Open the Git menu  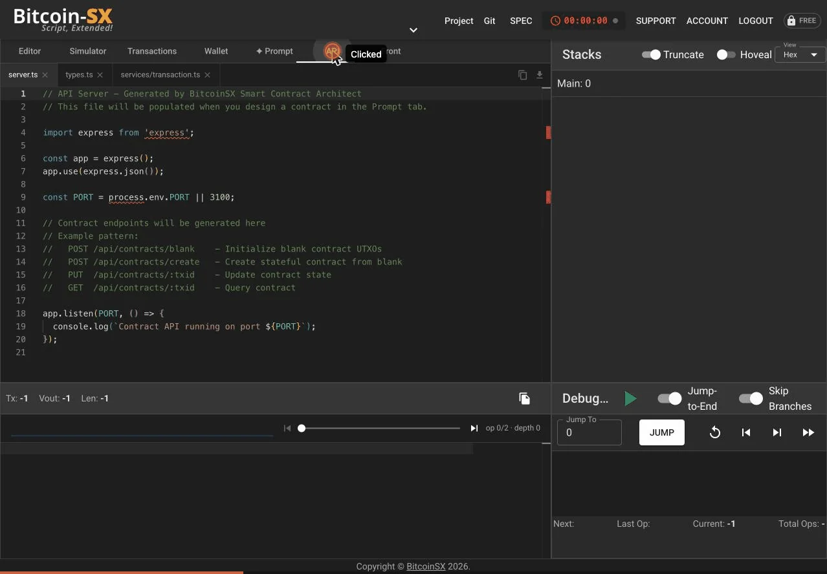pos(489,21)
